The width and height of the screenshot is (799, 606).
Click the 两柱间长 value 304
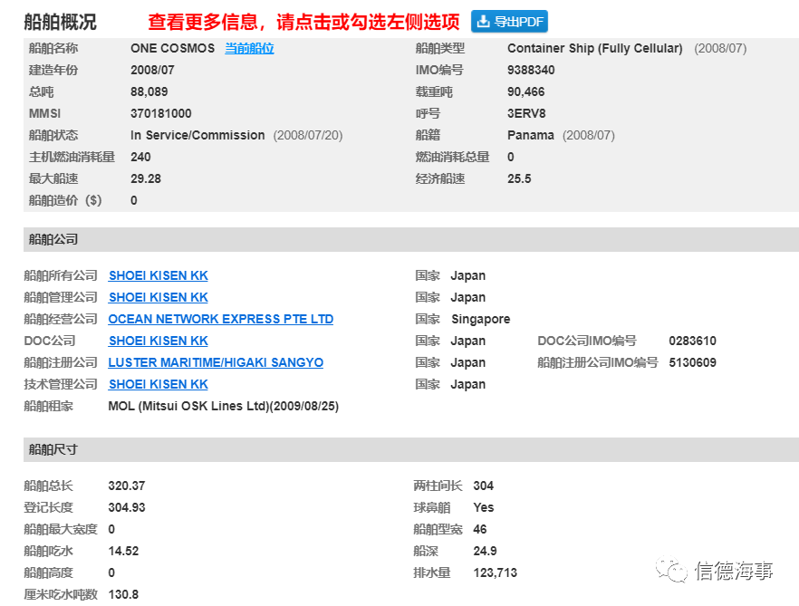(x=484, y=486)
